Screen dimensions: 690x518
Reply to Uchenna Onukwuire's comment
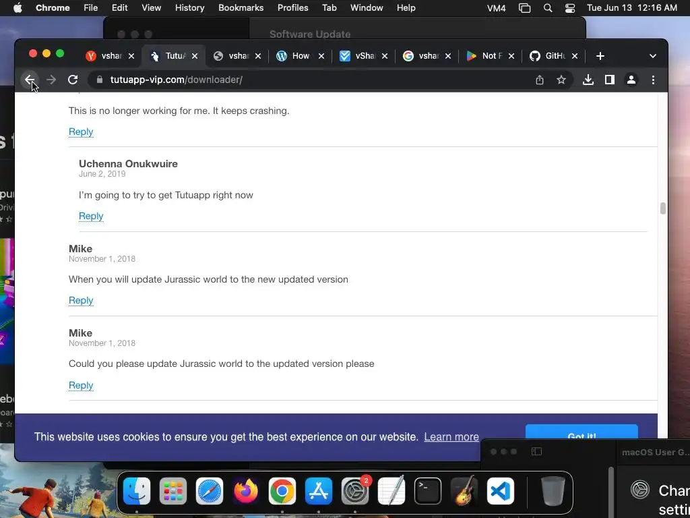coord(91,216)
